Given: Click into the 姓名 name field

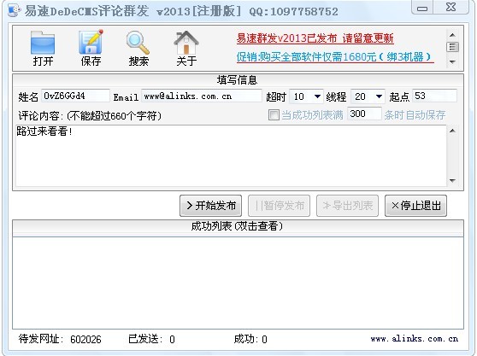Looking at the screenshot, I should point(75,96).
